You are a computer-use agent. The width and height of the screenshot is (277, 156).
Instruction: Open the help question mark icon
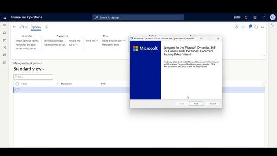(x=264, y=17)
